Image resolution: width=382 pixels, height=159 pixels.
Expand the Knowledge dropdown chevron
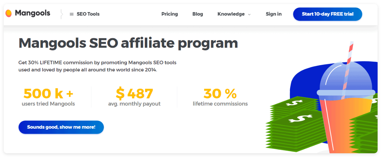coord(249,14)
